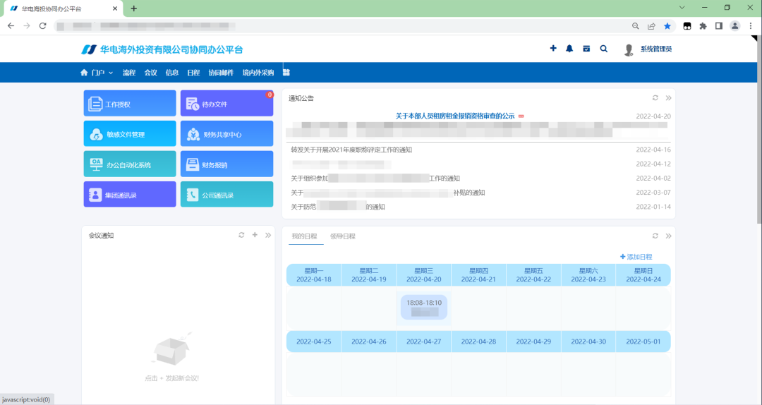
Task: Bookmark this page with the star icon
Action: (x=667, y=25)
